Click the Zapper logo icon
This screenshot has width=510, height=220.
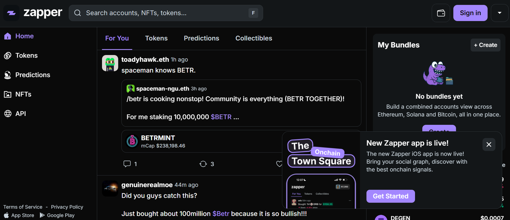11,13
